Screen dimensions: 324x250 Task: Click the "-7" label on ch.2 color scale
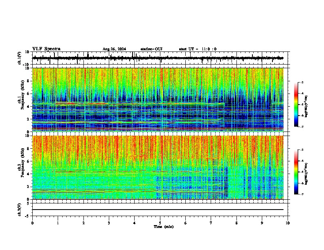301,194
